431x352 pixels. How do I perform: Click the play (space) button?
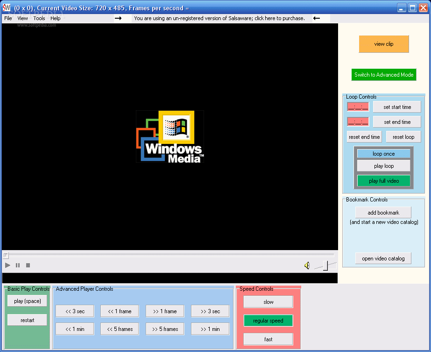[x=27, y=301]
